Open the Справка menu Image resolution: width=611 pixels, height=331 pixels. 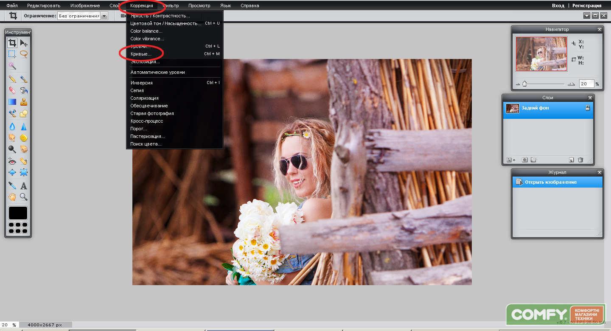tap(250, 6)
